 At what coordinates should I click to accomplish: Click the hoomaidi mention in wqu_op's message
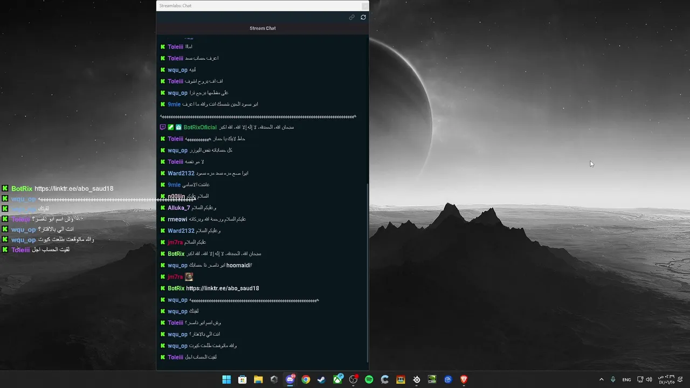coord(239,265)
